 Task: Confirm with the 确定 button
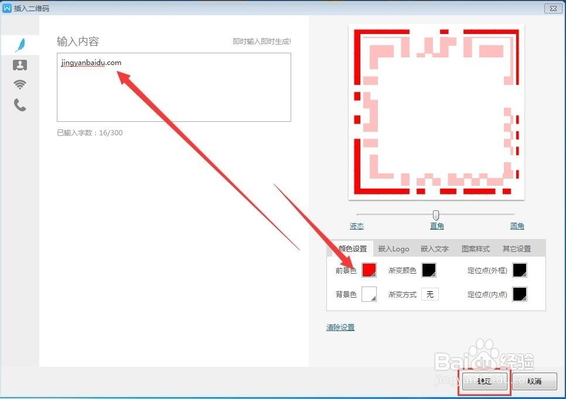tap(485, 381)
